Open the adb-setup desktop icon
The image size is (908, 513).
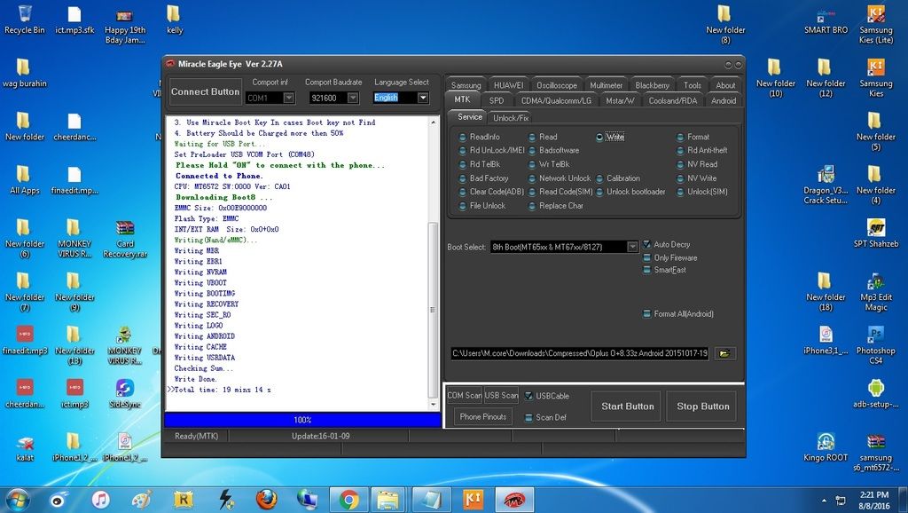coord(875,393)
